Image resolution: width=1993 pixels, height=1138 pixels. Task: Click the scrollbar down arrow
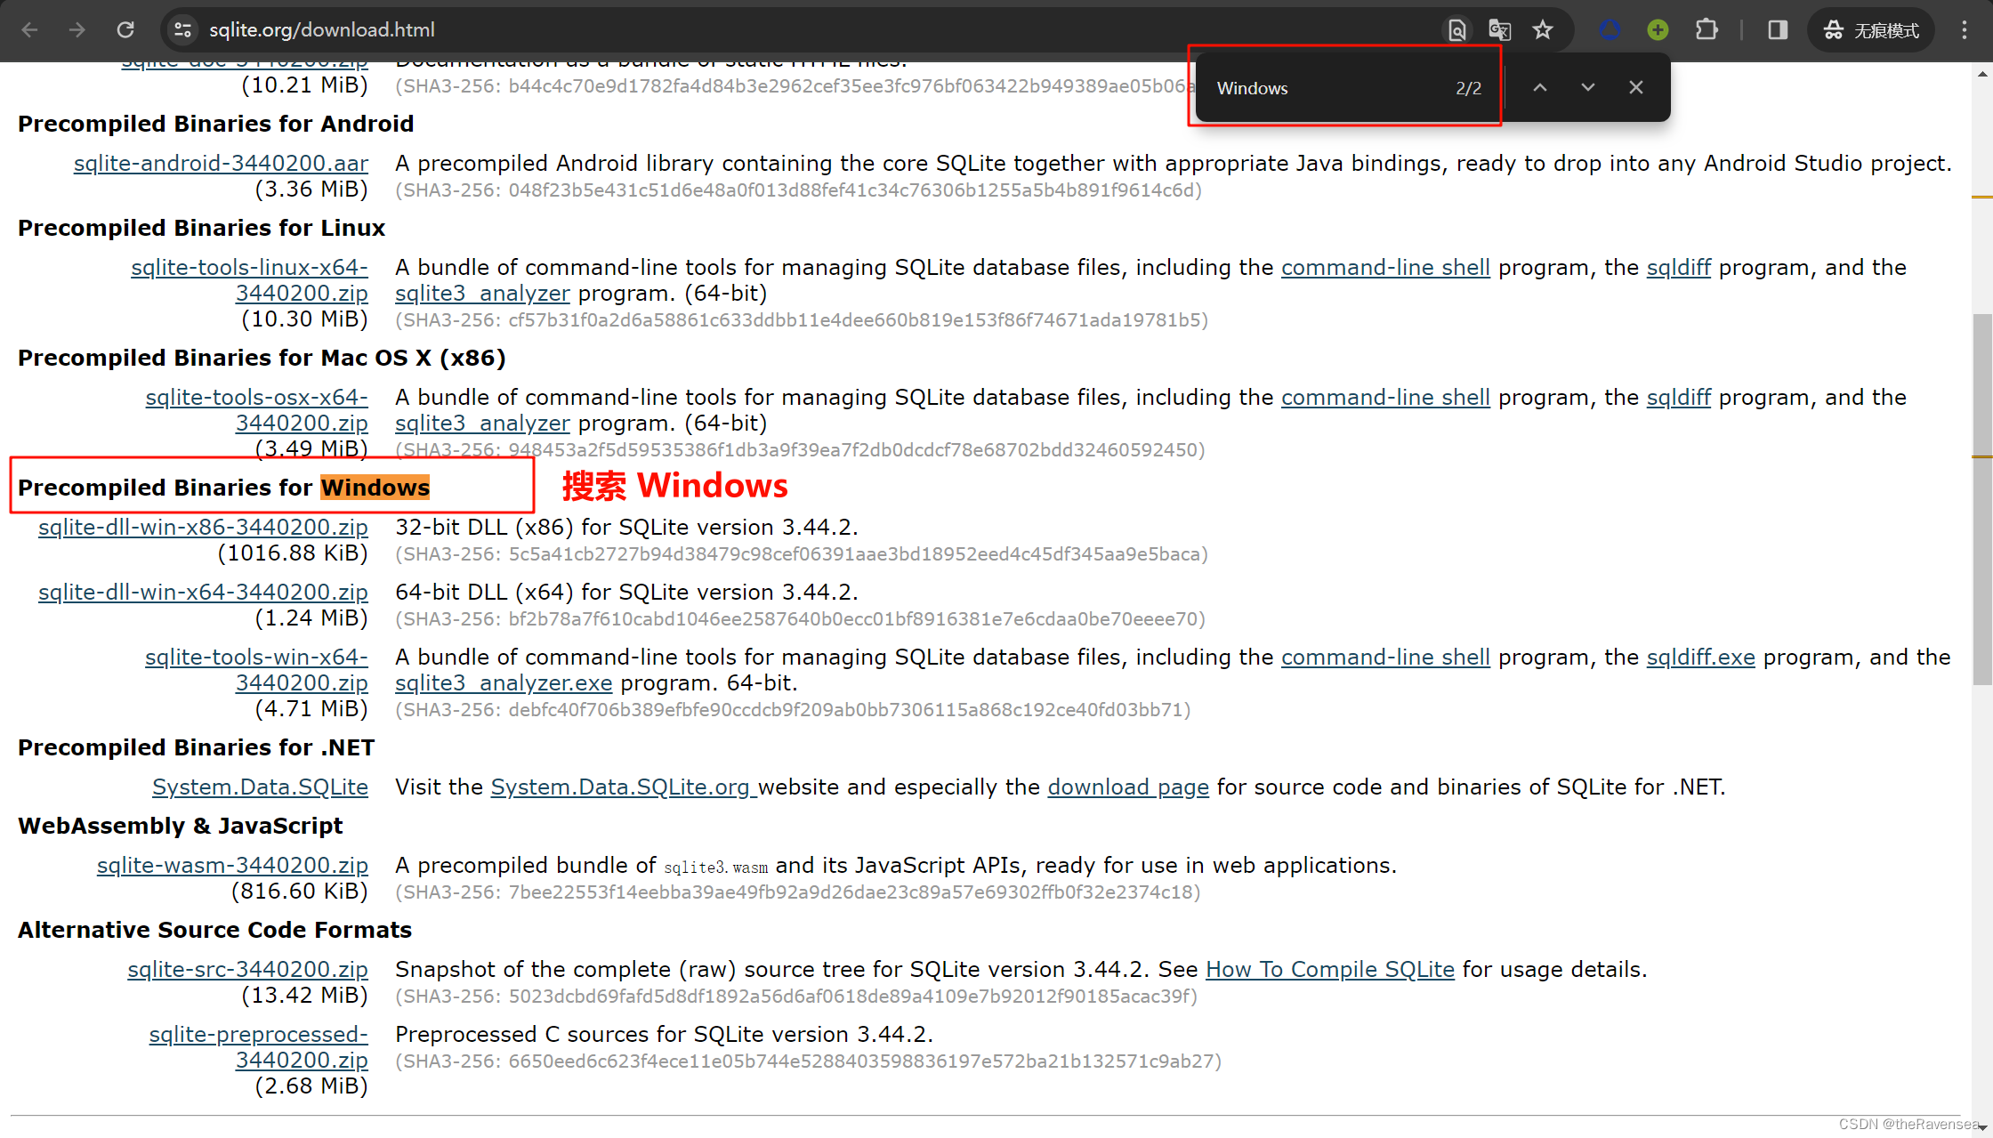[x=1981, y=1127]
